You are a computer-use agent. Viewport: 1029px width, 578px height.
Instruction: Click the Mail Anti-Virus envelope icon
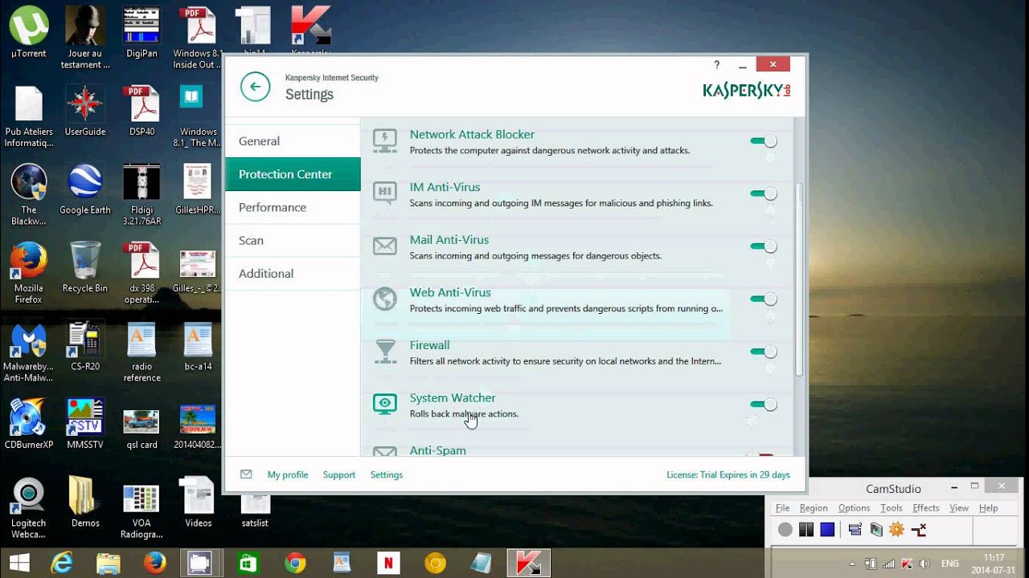(385, 246)
